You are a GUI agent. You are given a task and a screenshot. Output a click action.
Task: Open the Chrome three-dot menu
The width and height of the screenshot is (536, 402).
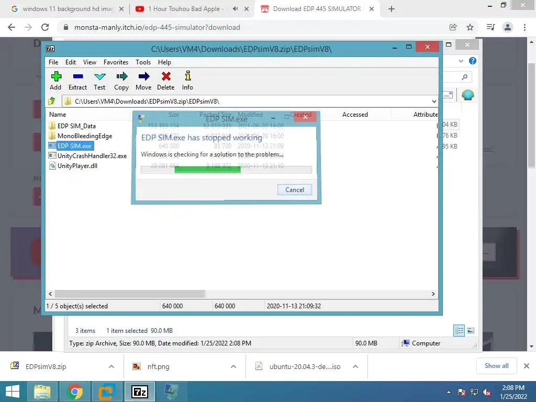[x=524, y=27]
